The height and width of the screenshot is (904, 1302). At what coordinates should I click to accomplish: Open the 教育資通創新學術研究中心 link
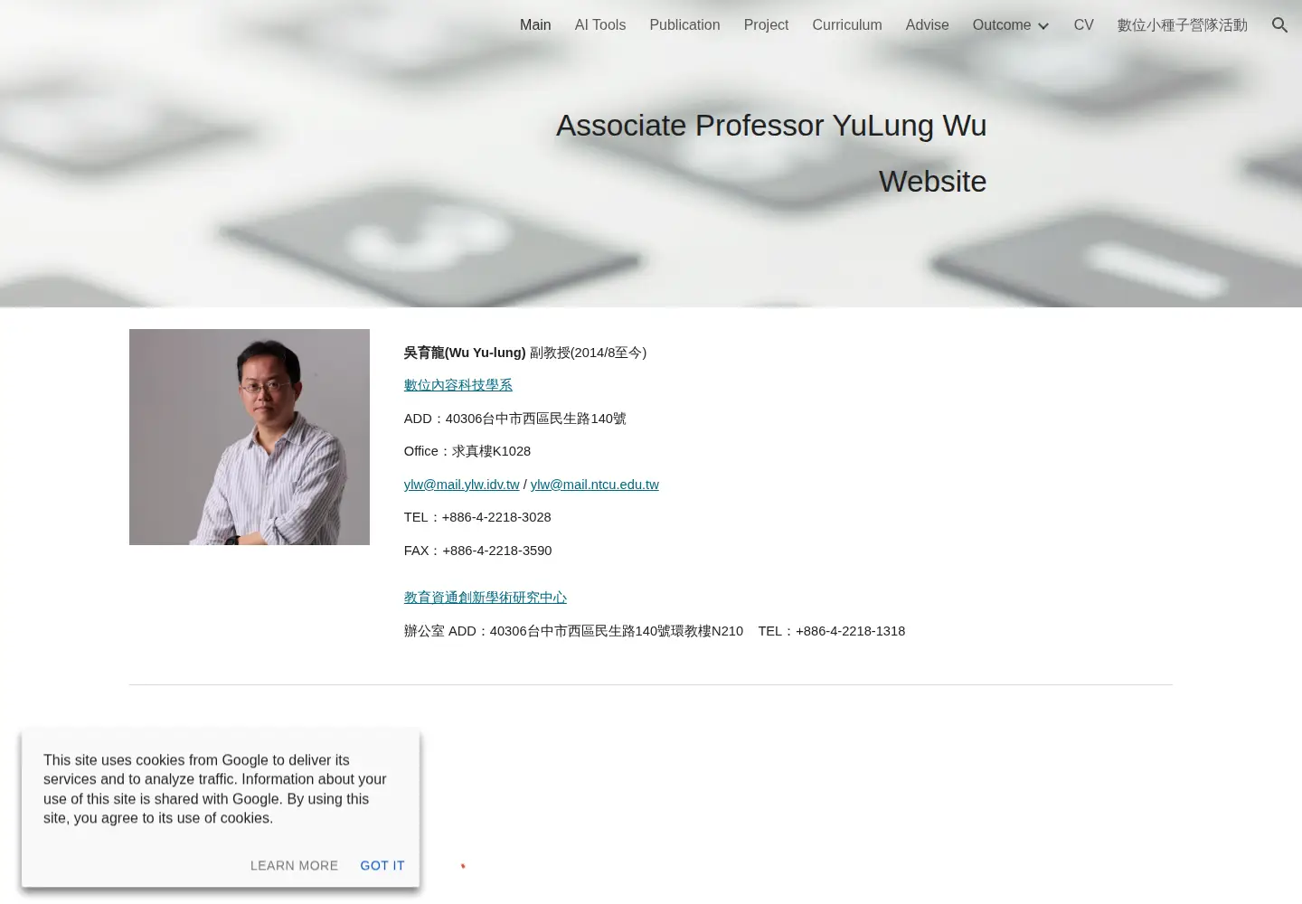point(486,598)
